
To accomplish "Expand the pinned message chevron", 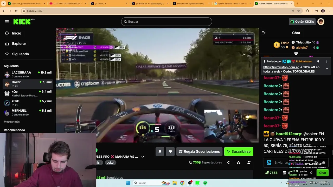I will 327,69.
